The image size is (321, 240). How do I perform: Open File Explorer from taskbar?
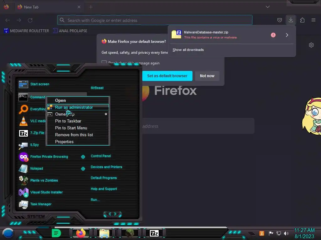[104, 233]
